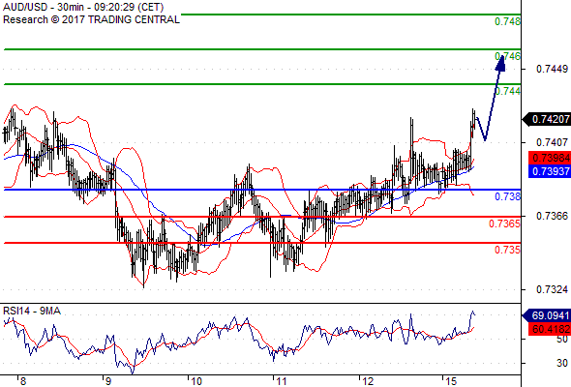
Task: Click the current price tag 0.74207
Action: pos(547,119)
